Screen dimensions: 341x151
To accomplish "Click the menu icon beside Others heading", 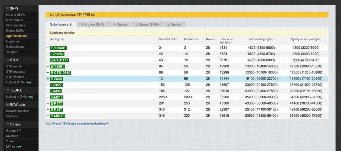I will click(x=8, y=124).
